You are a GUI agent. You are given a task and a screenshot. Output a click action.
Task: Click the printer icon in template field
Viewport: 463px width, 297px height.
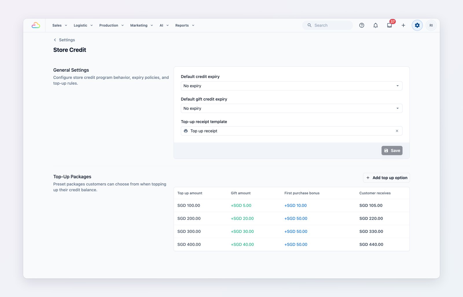point(186,131)
